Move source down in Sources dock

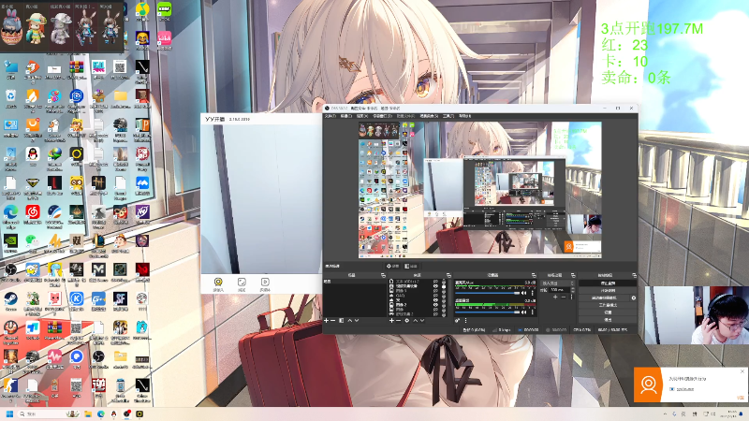[422, 320]
